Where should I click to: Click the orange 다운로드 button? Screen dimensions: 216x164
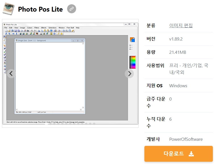coord(178,154)
